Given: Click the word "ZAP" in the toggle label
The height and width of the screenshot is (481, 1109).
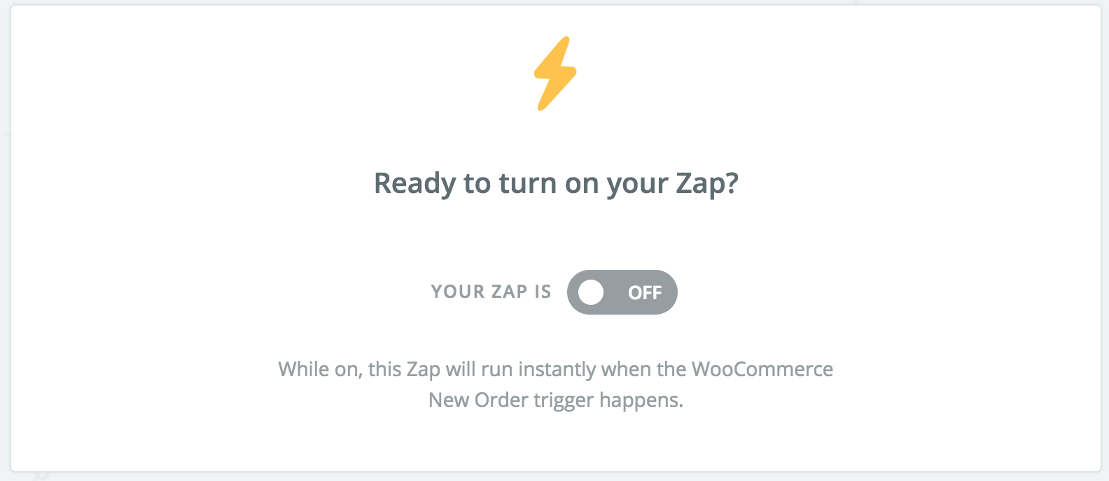Looking at the screenshot, I should coord(509,292).
